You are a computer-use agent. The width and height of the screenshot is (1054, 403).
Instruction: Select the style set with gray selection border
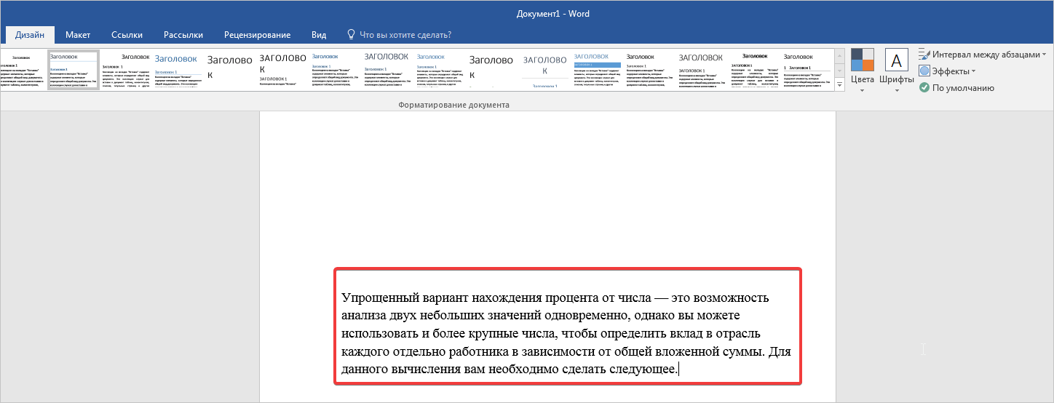click(x=74, y=70)
